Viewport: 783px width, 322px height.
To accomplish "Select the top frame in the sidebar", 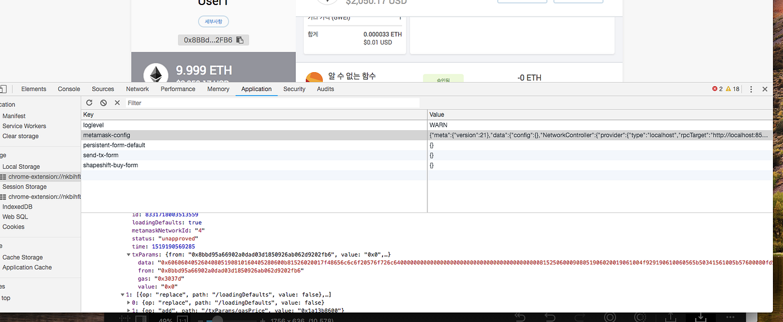I will 6,298.
